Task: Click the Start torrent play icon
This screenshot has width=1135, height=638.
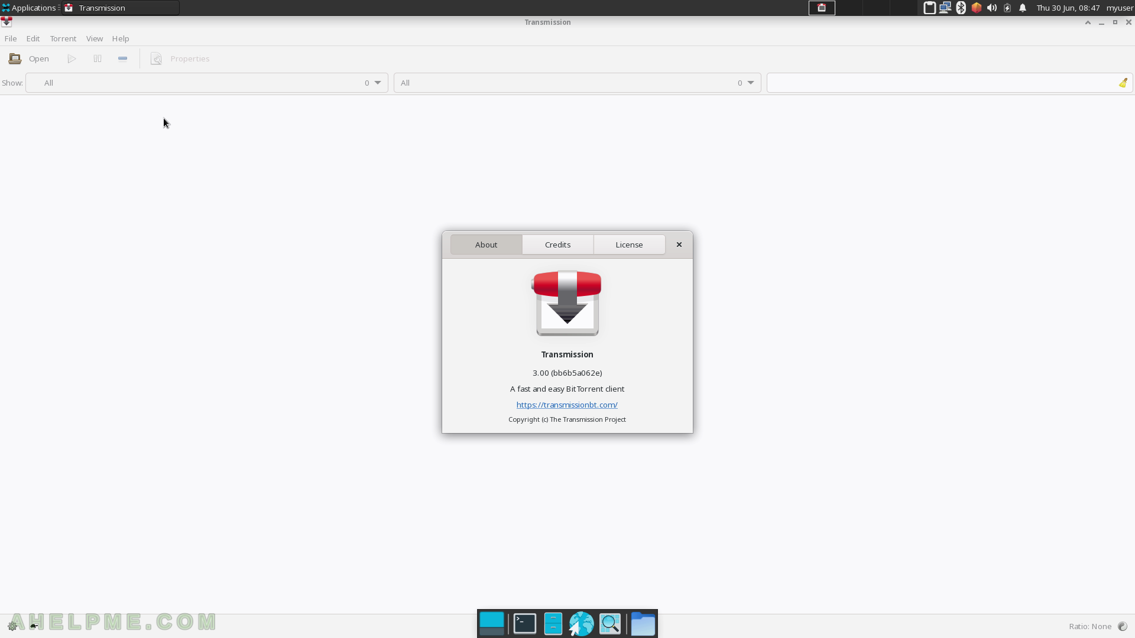Action: click(72, 58)
